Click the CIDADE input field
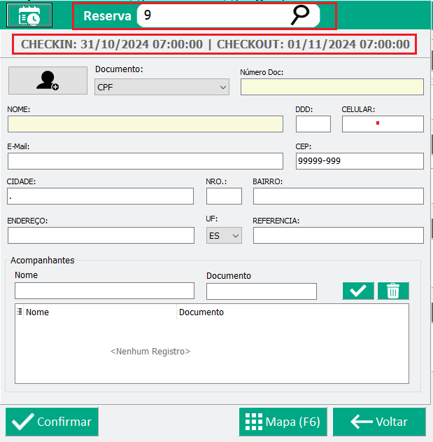The height and width of the screenshot is (442, 433). [x=101, y=196]
